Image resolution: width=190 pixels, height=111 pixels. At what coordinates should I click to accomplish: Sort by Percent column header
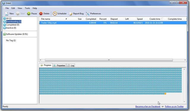103,19
